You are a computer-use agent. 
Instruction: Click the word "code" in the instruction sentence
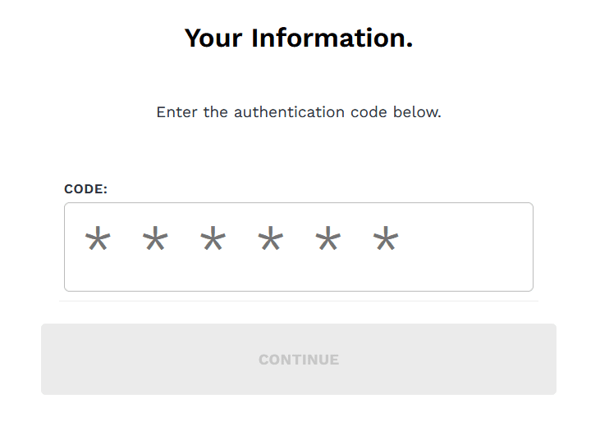tap(369, 112)
